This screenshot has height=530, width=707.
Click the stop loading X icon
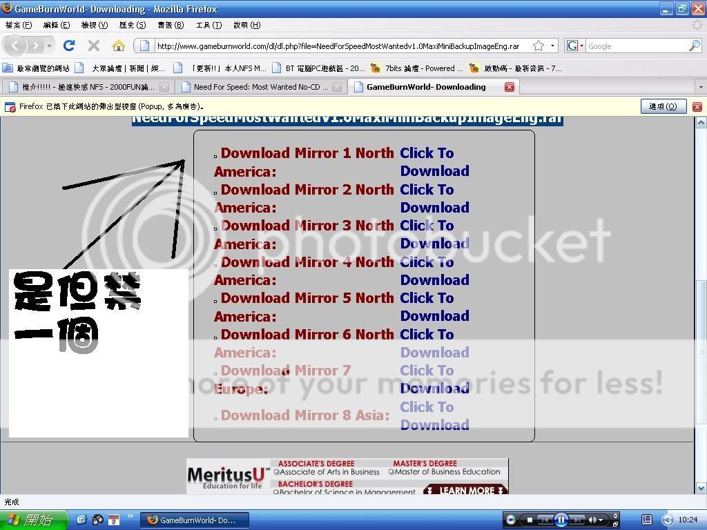pos(94,46)
